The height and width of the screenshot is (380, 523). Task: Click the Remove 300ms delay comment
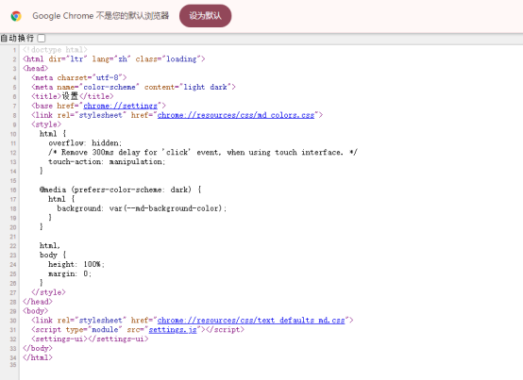pos(203,152)
